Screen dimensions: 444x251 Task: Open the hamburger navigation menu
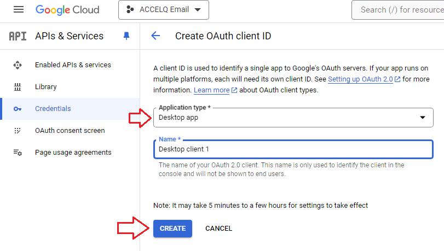19,10
